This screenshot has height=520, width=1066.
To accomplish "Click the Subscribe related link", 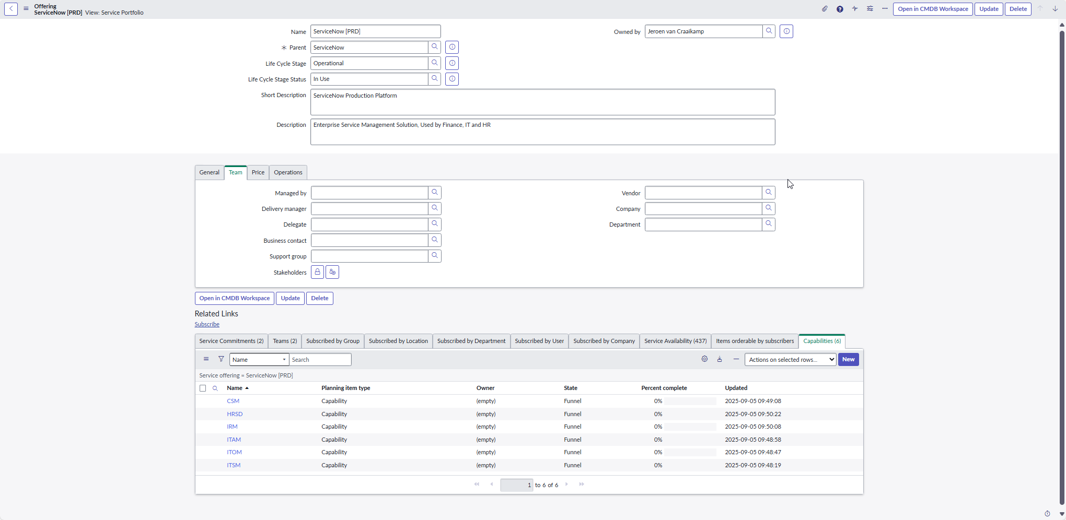I will (207, 324).
